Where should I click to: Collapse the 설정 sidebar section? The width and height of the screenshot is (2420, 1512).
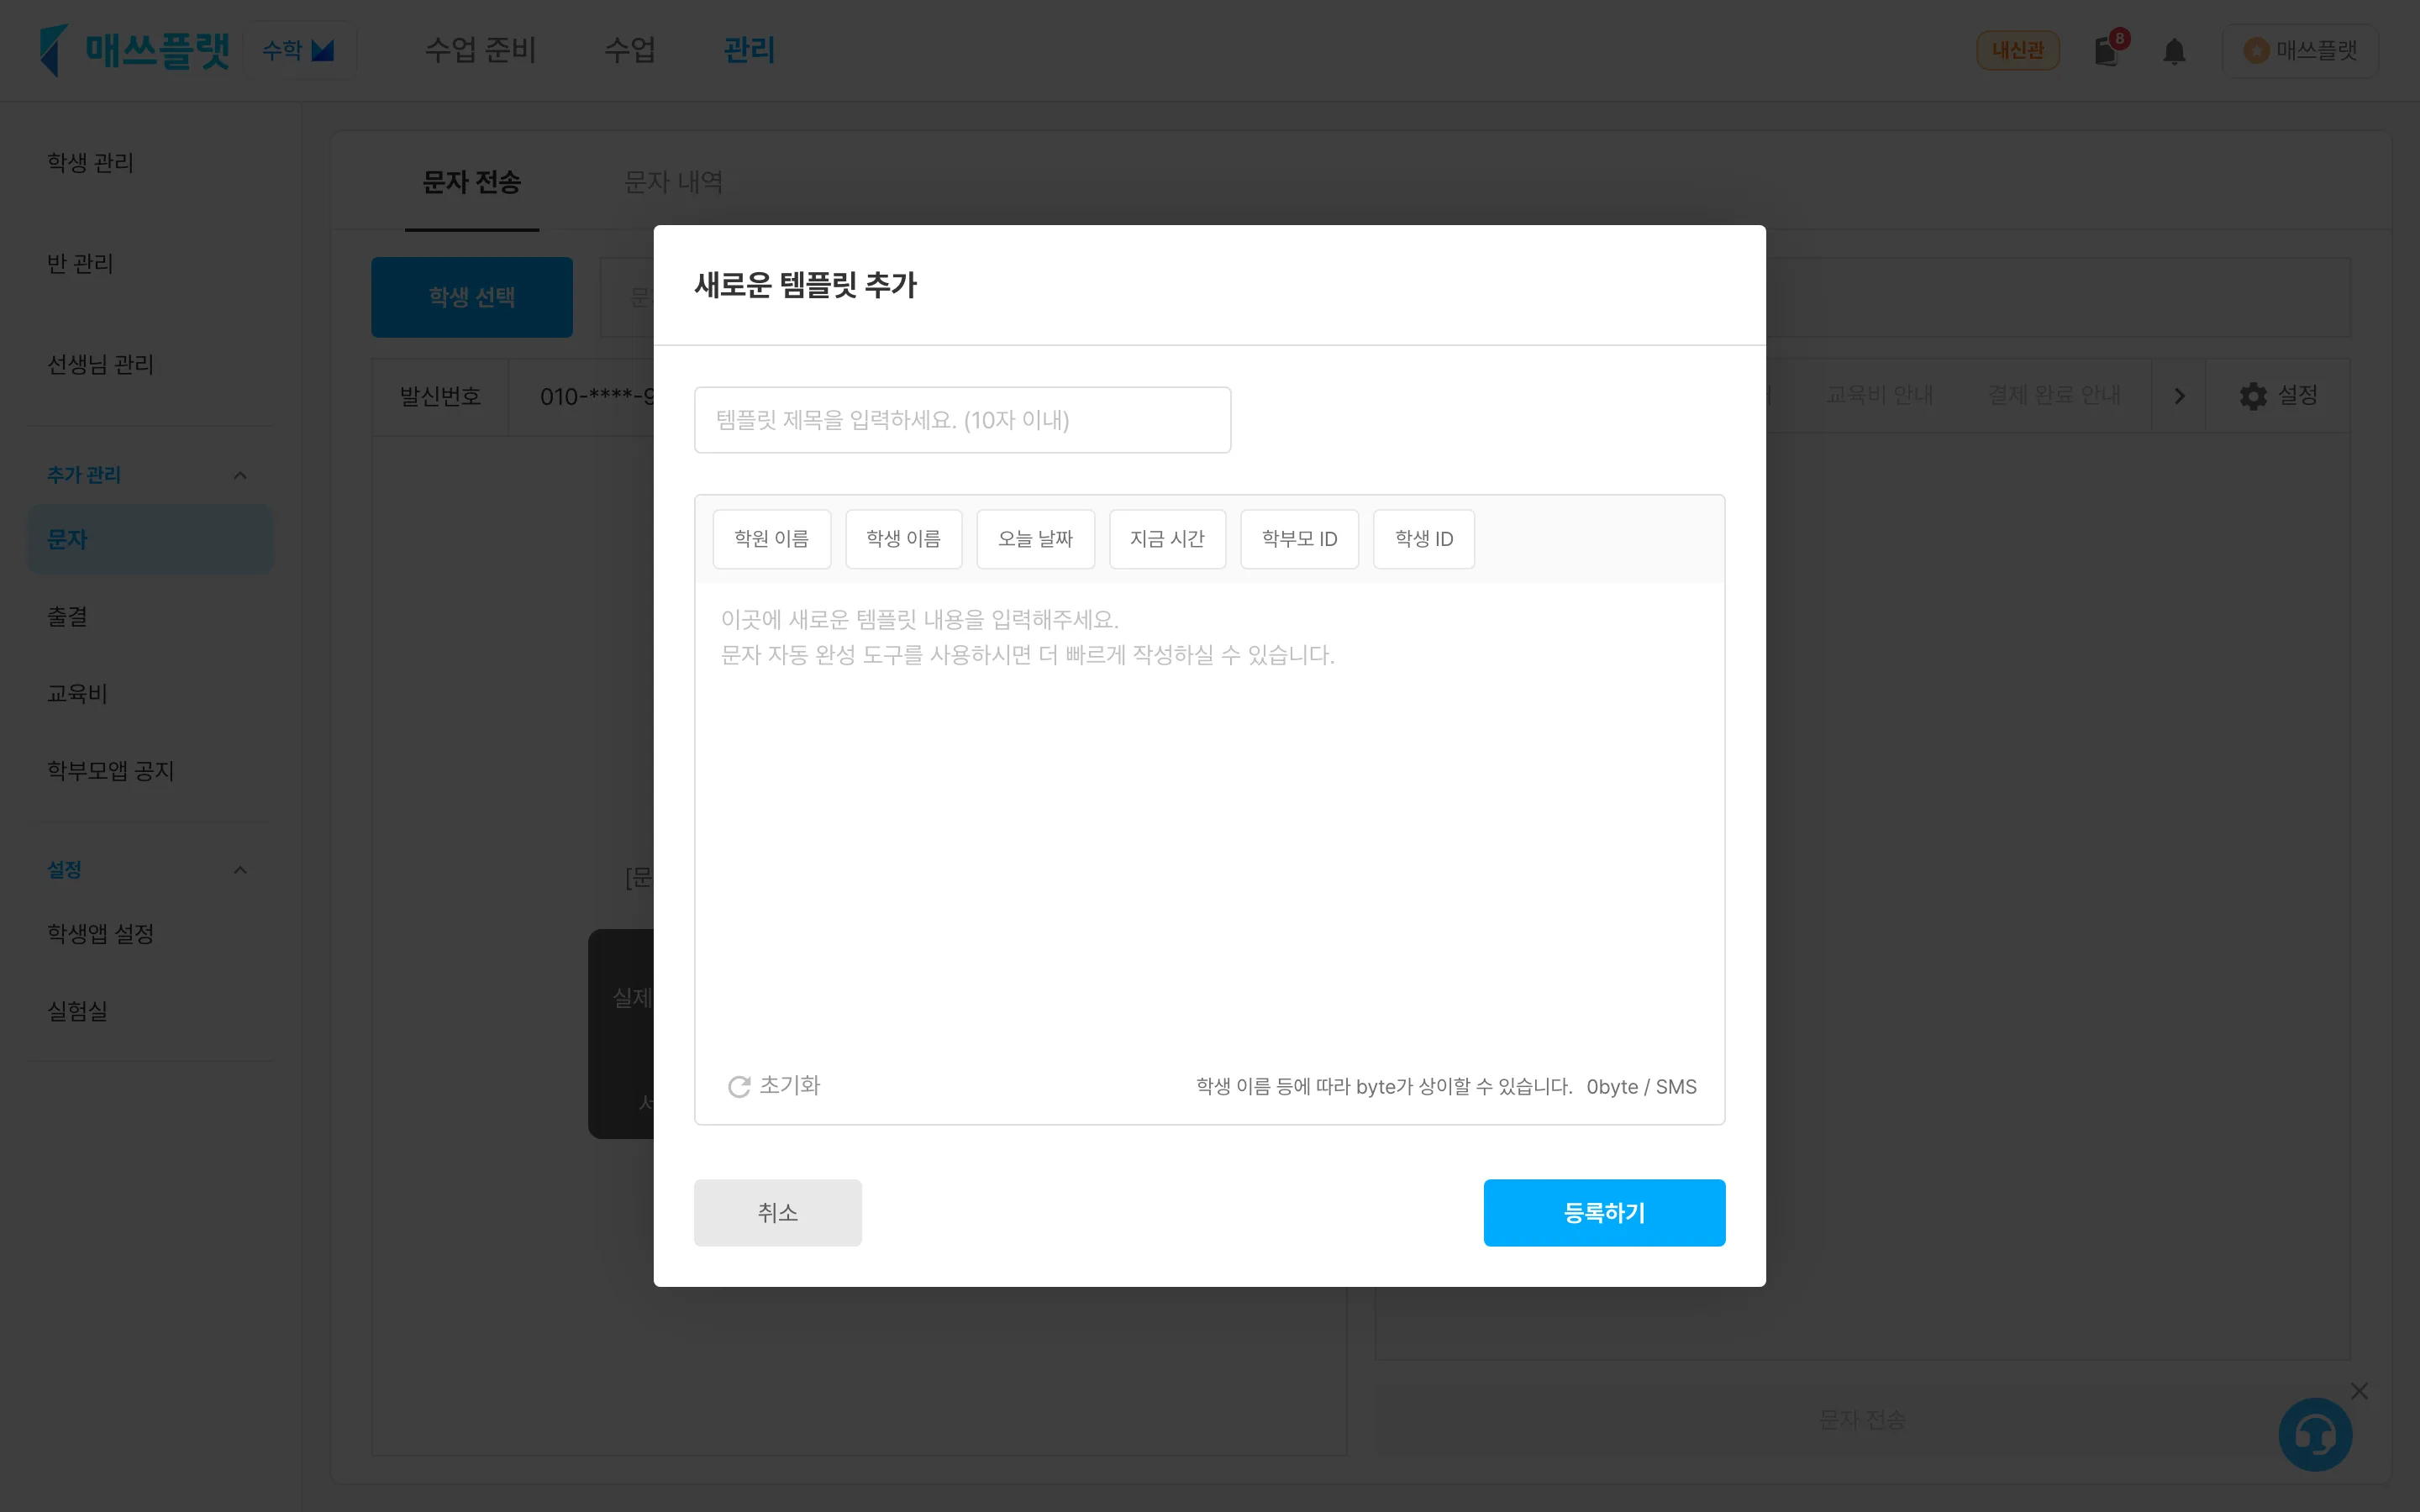click(x=240, y=870)
